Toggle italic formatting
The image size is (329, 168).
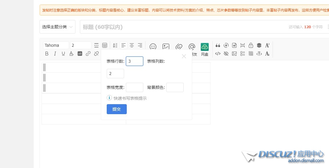[x=55, y=54]
